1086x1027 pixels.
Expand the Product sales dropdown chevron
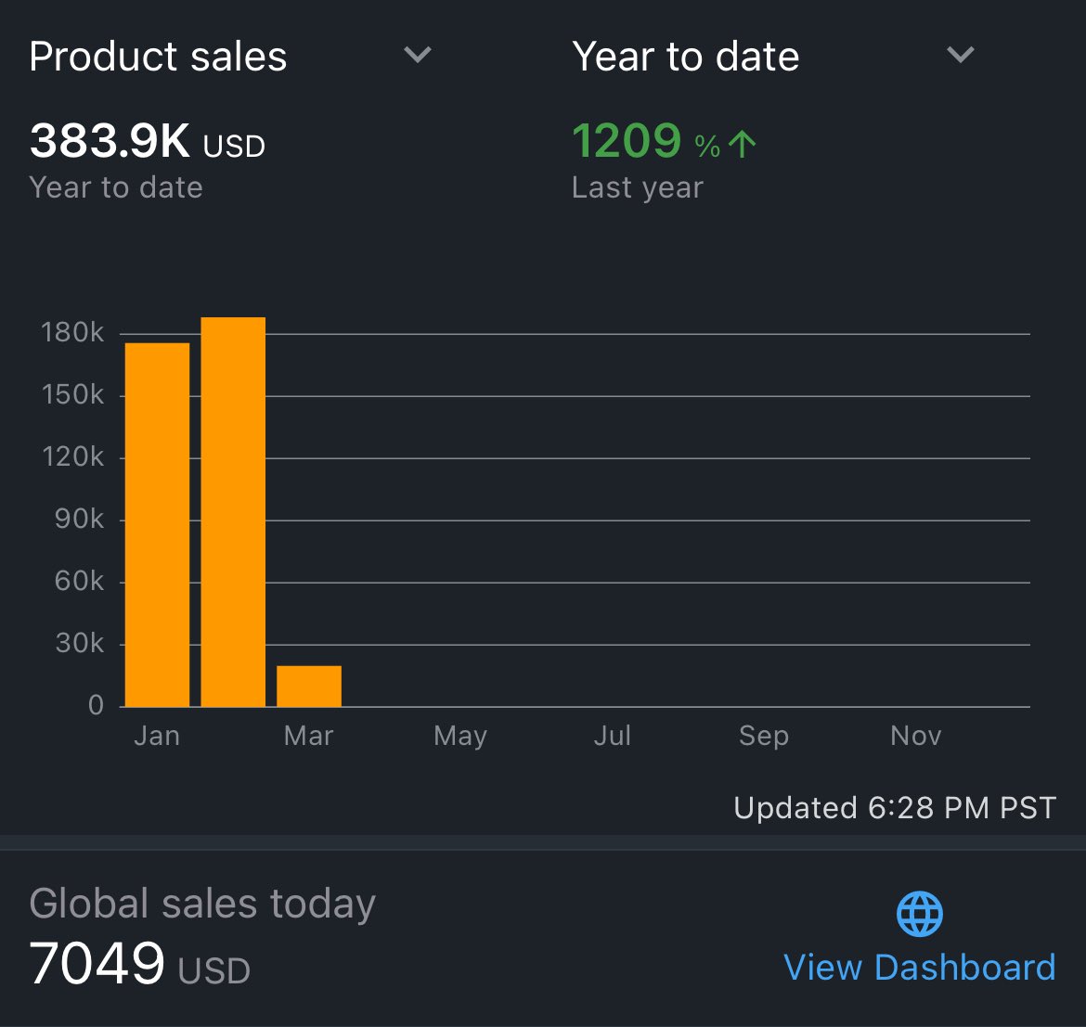pyautogui.click(x=418, y=56)
